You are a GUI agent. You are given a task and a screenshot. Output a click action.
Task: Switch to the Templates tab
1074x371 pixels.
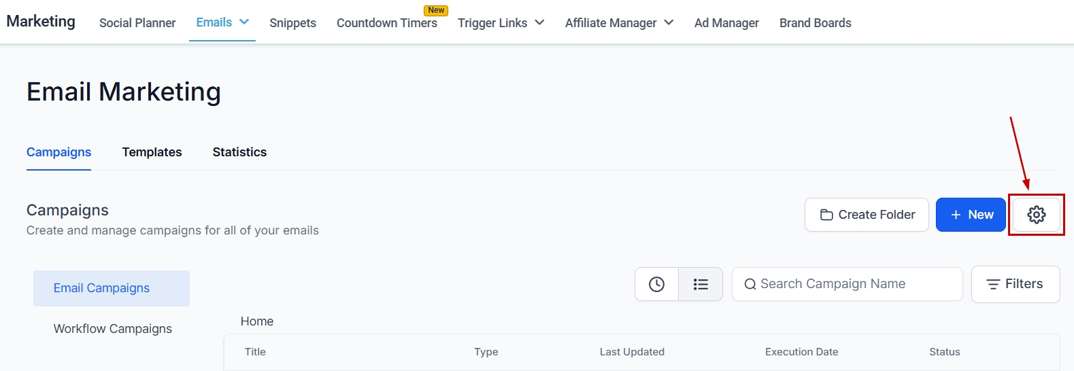point(152,152)
